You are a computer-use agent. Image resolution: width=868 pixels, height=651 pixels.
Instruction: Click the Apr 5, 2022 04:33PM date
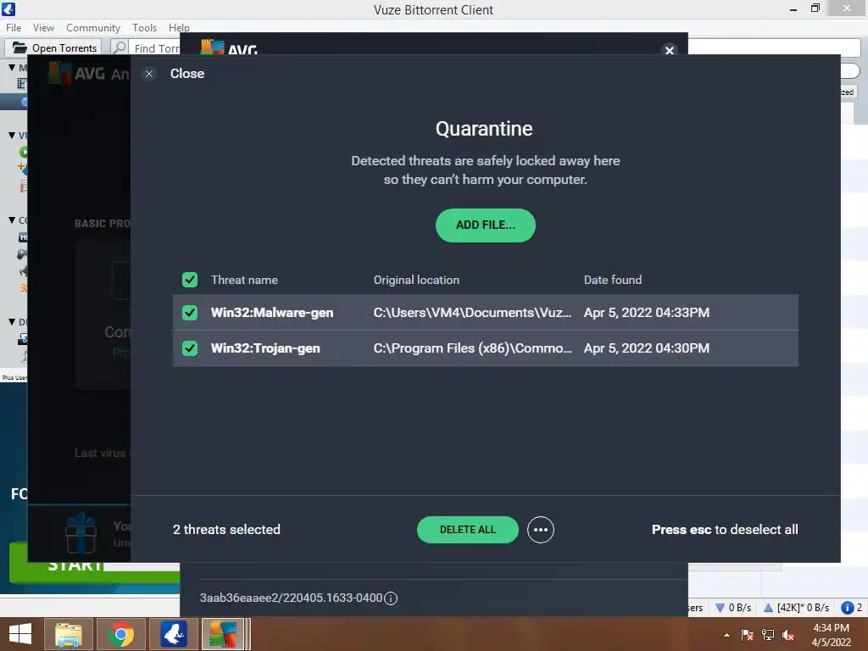[x=647, y=313]
